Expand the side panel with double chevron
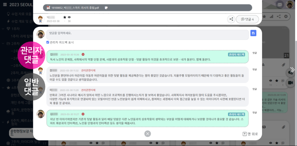 click(x=292, y=70)
